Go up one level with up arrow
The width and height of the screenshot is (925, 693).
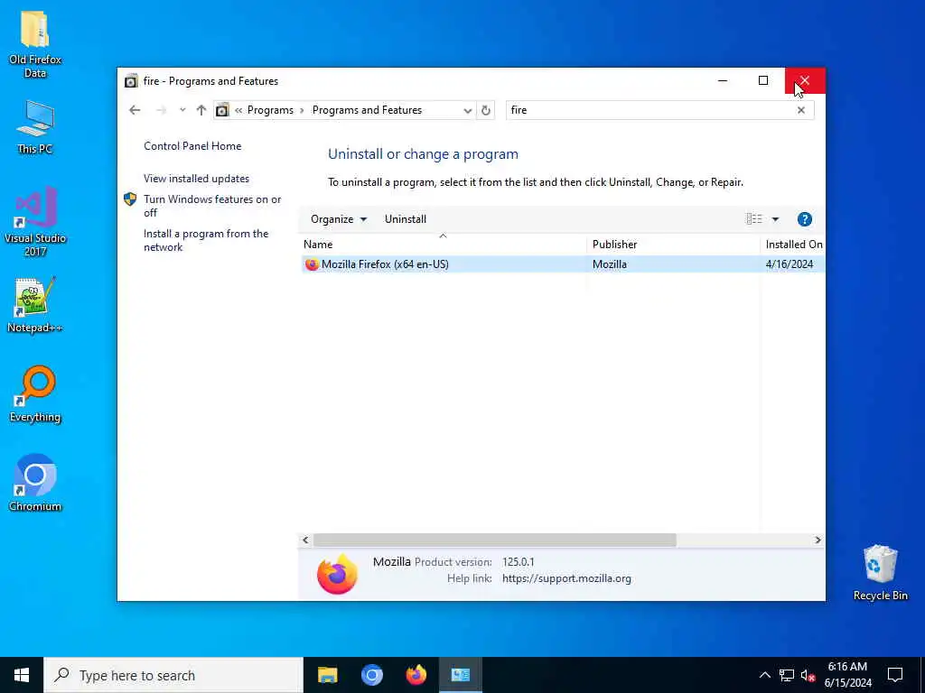[x=201, y=110]
